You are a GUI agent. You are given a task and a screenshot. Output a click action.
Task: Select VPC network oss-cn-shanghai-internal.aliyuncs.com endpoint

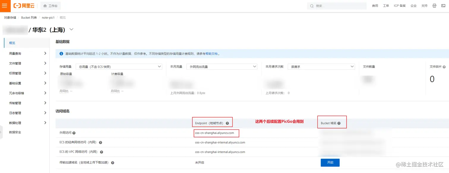click(220, 152)
